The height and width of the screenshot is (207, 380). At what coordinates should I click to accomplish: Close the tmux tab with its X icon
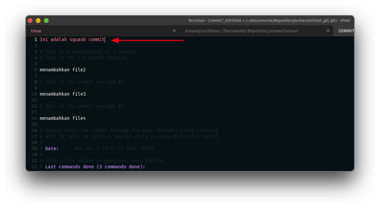tap(174, 31)
